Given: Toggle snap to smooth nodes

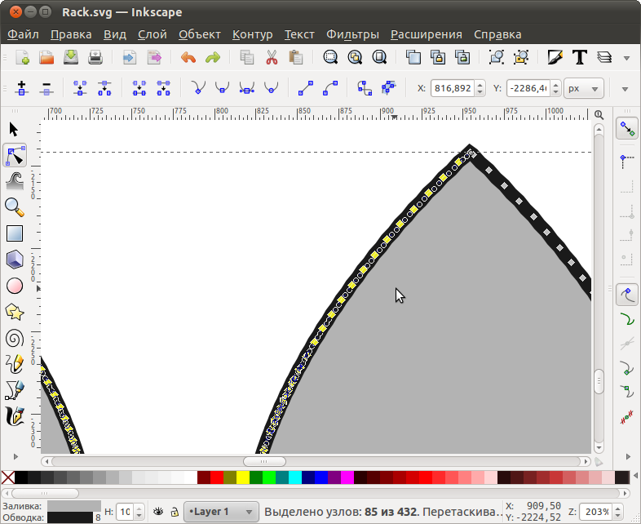Looking at the screenshot, I should point(627,392).
